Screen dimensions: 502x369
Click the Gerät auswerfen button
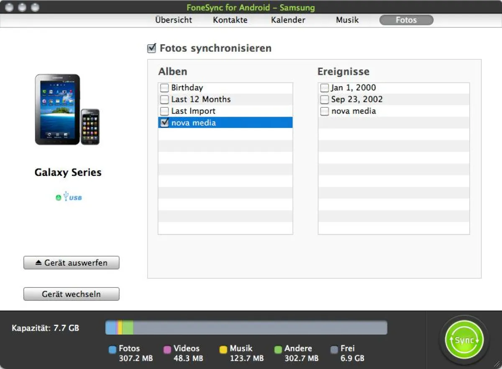click(x=71, y=262)
